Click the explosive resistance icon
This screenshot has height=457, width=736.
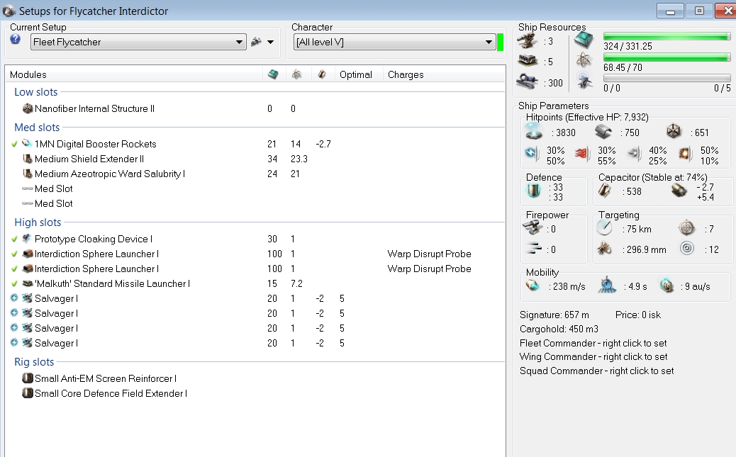pyautogui.click(x=686, y=154)
